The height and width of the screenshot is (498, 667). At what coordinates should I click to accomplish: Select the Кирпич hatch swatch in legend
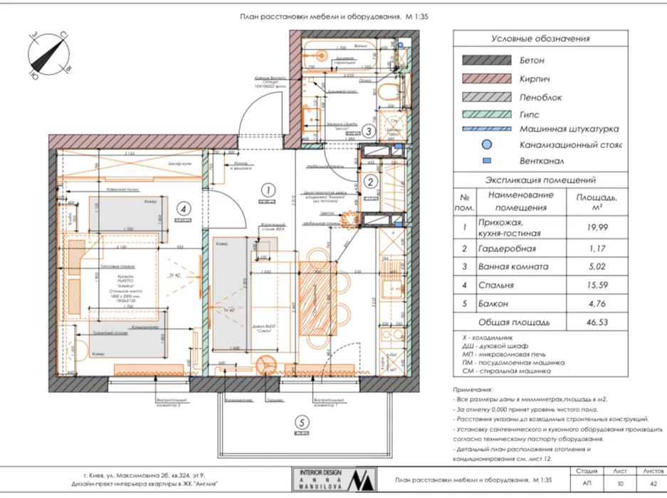coord(487,79)
